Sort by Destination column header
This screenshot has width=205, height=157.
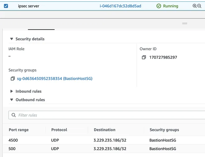(x=105, y=130)
